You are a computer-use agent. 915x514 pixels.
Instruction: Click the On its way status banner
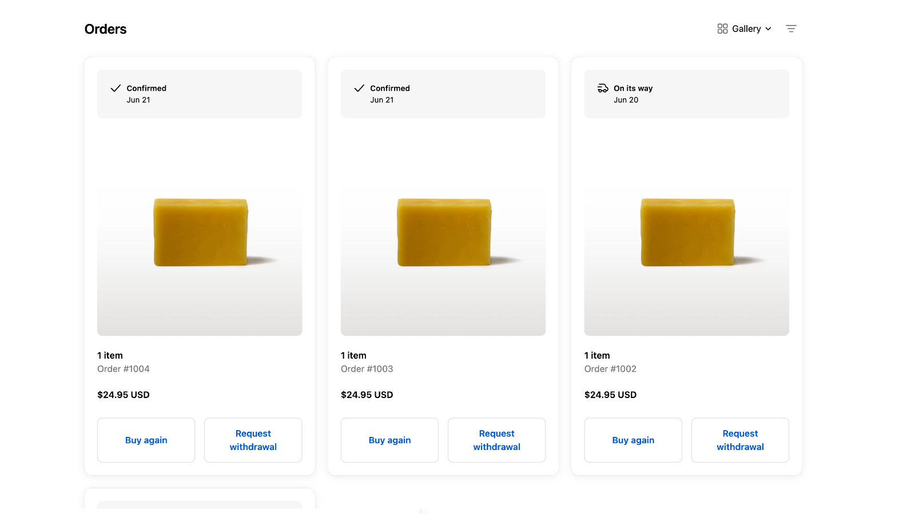(687, 94)
